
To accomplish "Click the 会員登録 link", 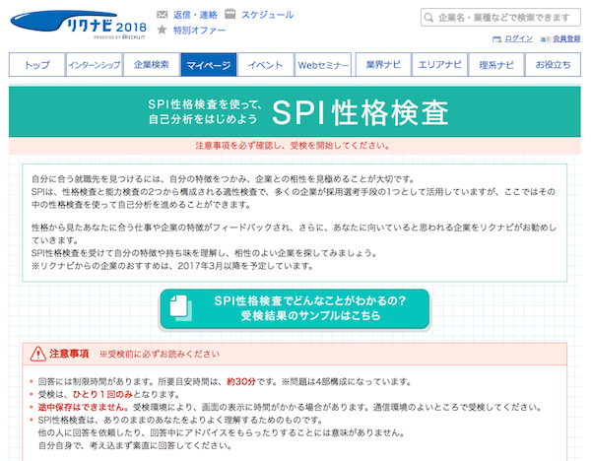I will [566, 38].
